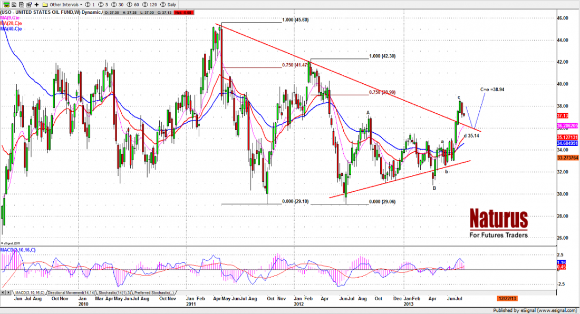Click the black plus crosshair icon
This screenshot has height=314, width=580.
click(36, 4)
